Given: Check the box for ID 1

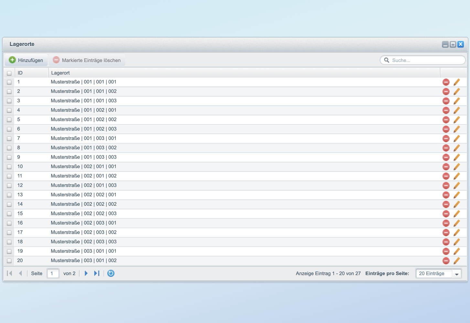Looking at the screenshot, I should [9, 82].
